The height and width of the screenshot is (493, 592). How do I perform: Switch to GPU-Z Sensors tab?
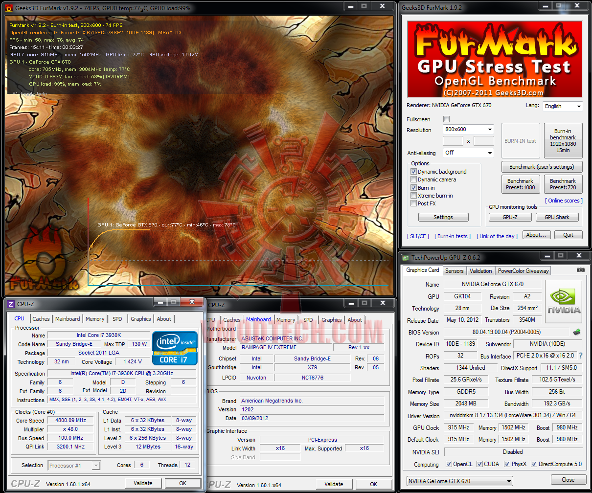coord(454,270)
